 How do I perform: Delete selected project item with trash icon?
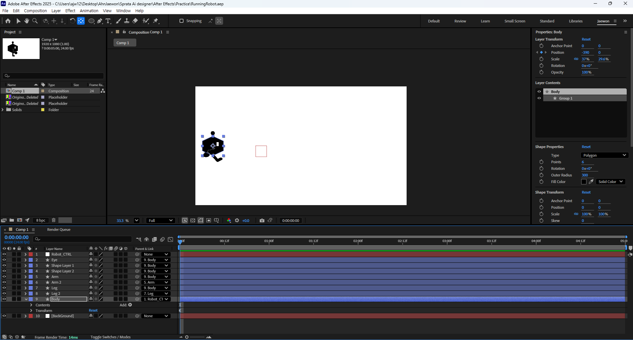tap(54, 220)
